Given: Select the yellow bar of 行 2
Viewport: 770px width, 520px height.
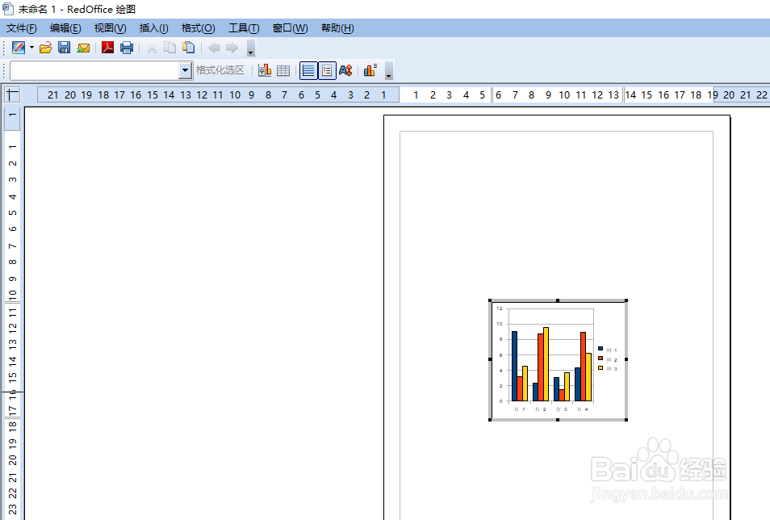Looking at the screenshot, I should [546, 364].
